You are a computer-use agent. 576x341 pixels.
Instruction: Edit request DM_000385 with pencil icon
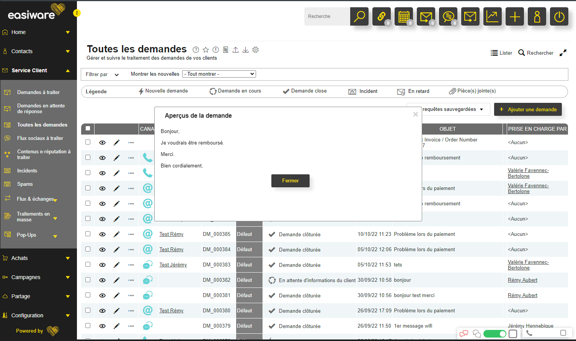pos(117,234)
